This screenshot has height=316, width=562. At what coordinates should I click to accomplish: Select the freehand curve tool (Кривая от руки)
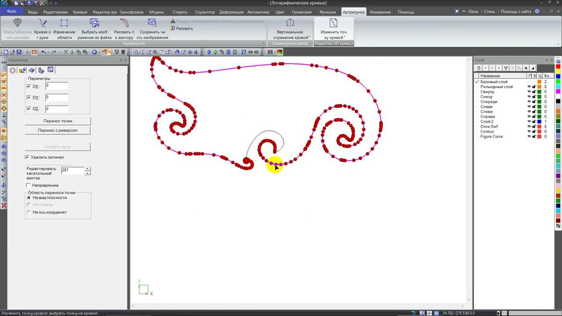43,29
